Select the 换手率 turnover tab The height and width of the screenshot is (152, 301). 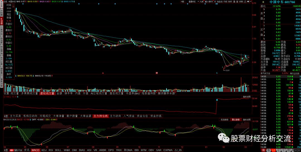tap(69, 93)
